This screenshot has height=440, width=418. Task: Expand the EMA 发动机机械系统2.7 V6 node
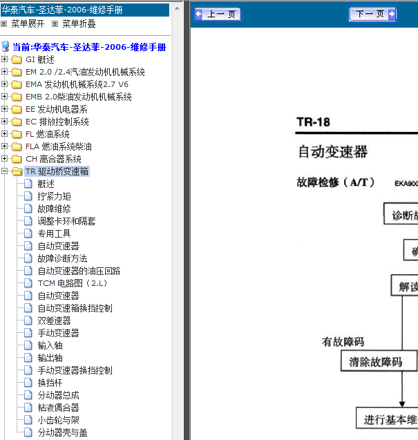coord(4,84)
